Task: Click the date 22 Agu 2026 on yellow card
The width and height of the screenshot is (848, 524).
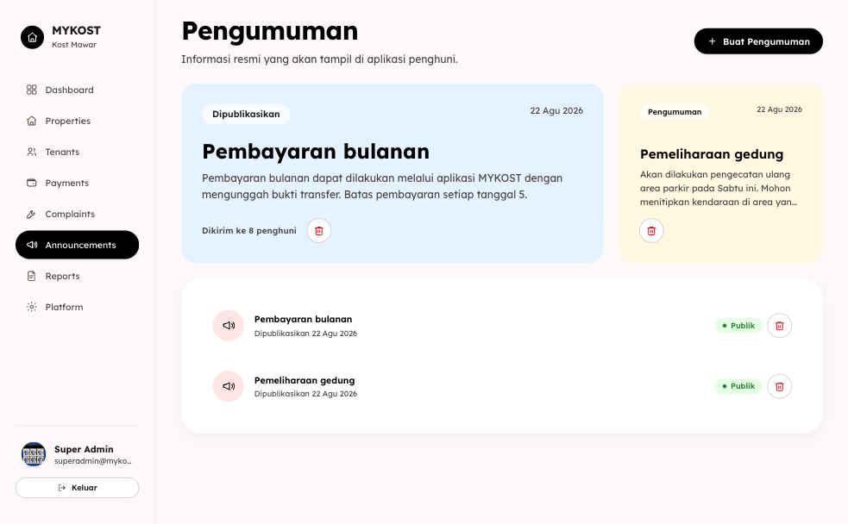Action: click(779, 109)
